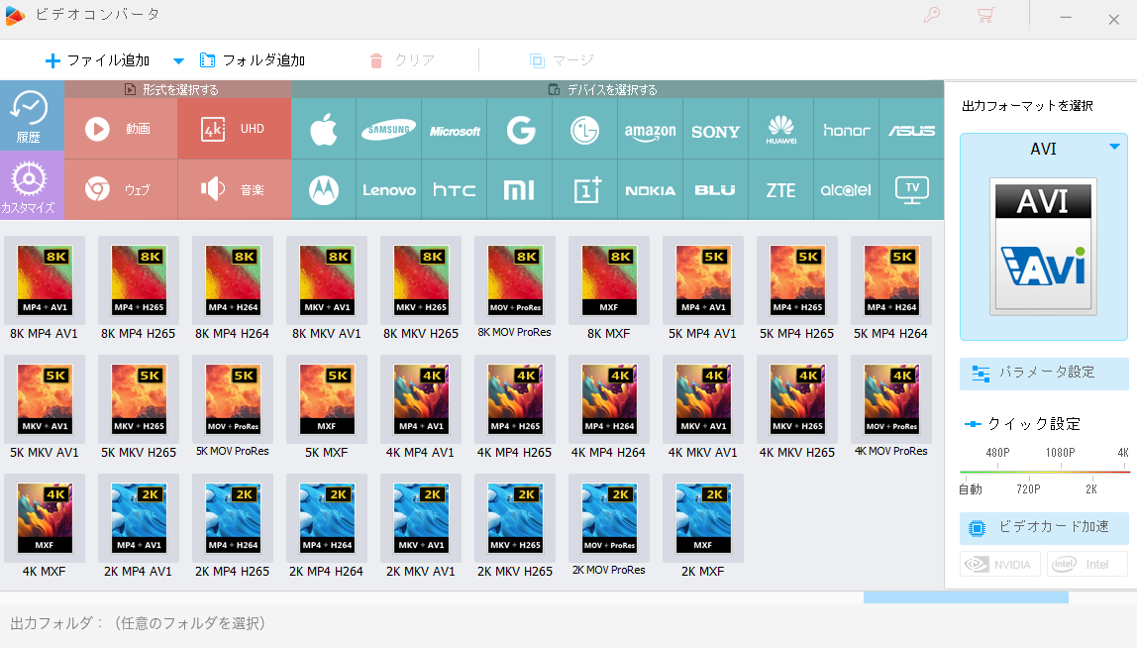Image resolution: width=1137 pixels, height=648 pixels.
Task: Toggle NVIDIA hardware acceleration
Action: coord(1000,564)
